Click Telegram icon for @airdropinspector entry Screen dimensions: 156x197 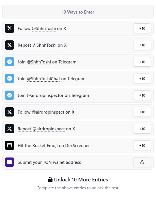10,95
